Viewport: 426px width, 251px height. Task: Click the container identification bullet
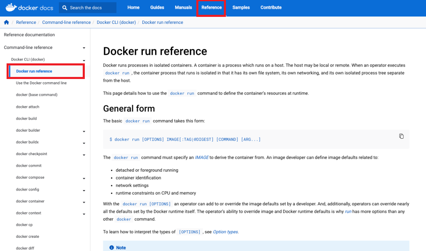tap(138, 178)
